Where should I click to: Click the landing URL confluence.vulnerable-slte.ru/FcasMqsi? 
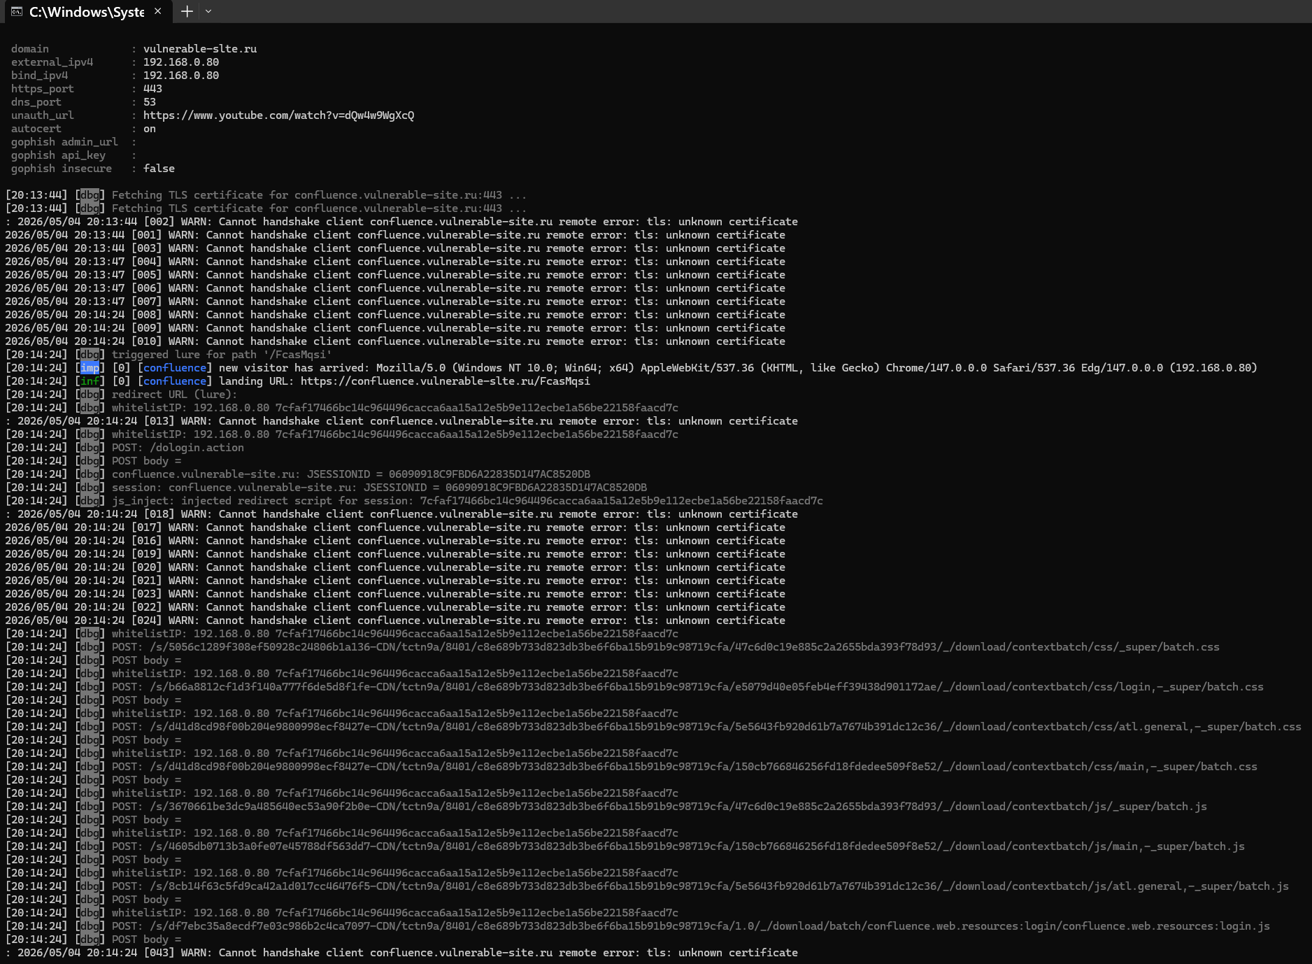click(445, 381)
